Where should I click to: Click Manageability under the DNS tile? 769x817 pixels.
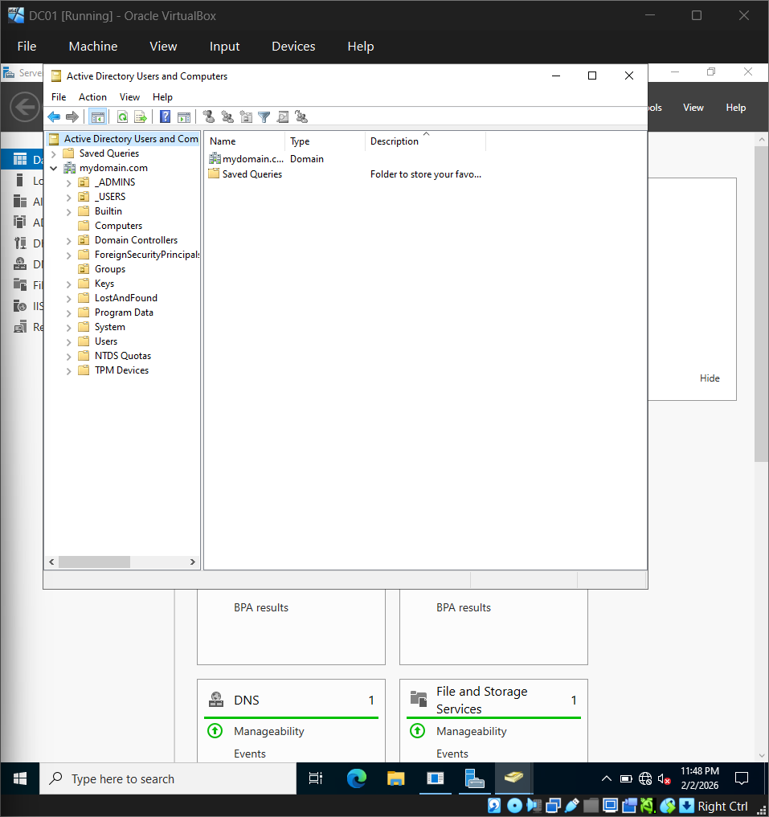point(268,731)
